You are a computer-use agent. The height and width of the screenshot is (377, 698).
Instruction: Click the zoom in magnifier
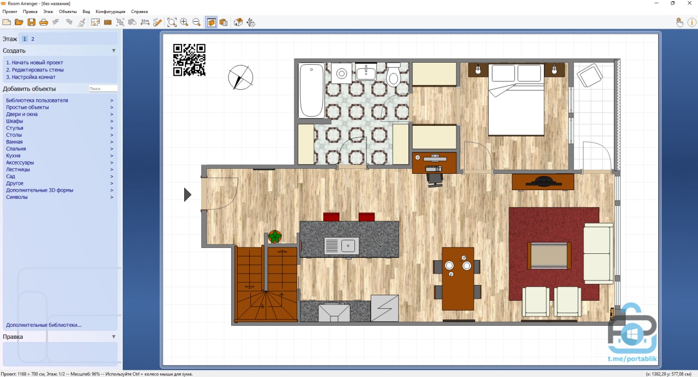tap(184, 22)
